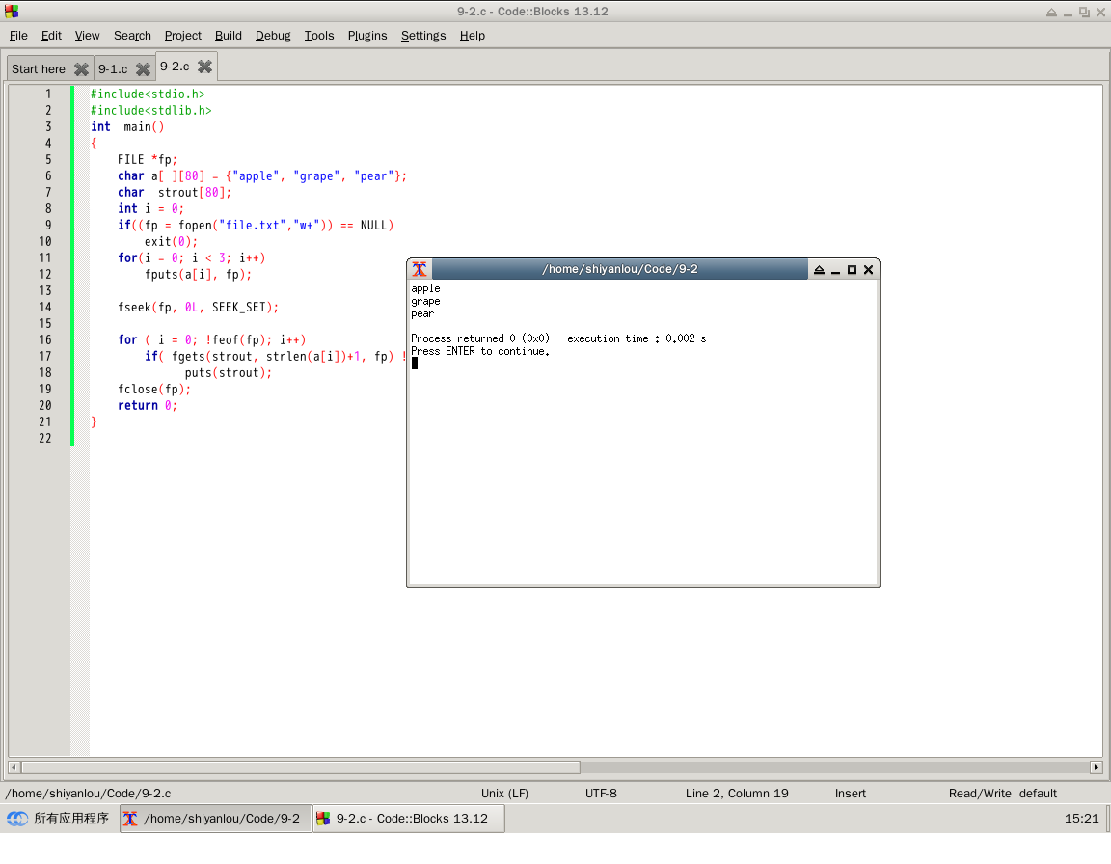Viewport: 1111px width, 864px height.
Task: Click the file path /home/shiyanlou/Code/9-2.c in the status bar
Action: pos(88,794)
